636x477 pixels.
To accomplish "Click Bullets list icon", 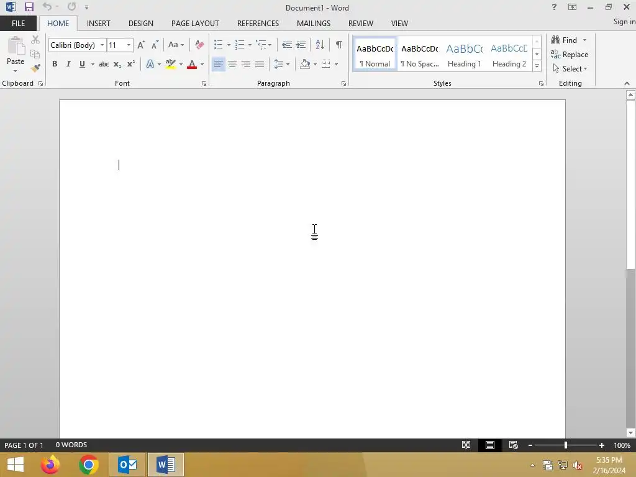I will [x=218, y=45].
